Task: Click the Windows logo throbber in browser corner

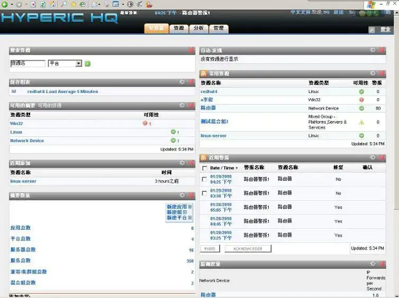Action: point(371,5)
